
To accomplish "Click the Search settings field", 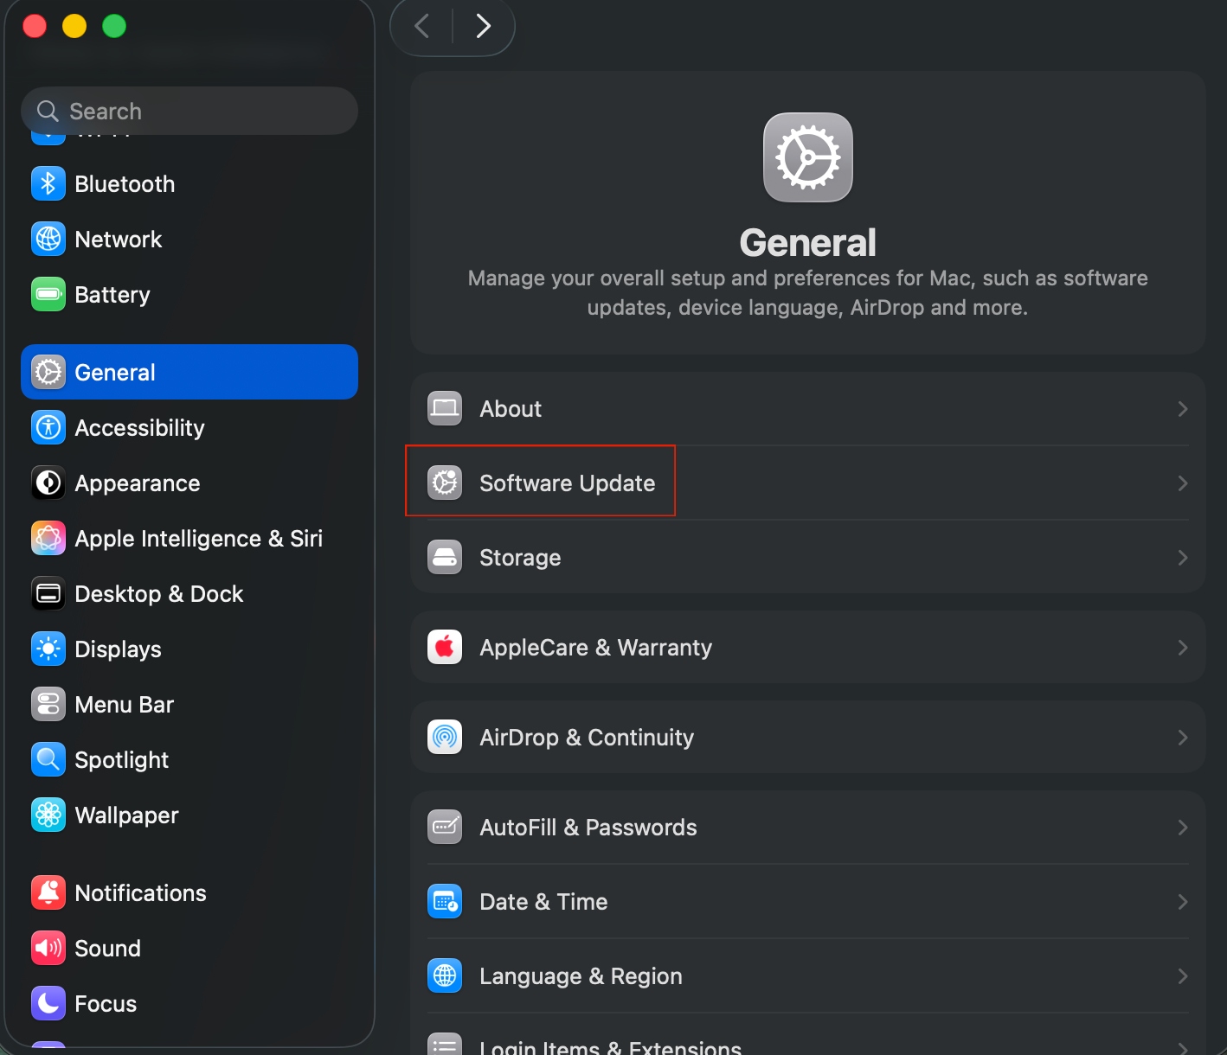I will (190, 111).
